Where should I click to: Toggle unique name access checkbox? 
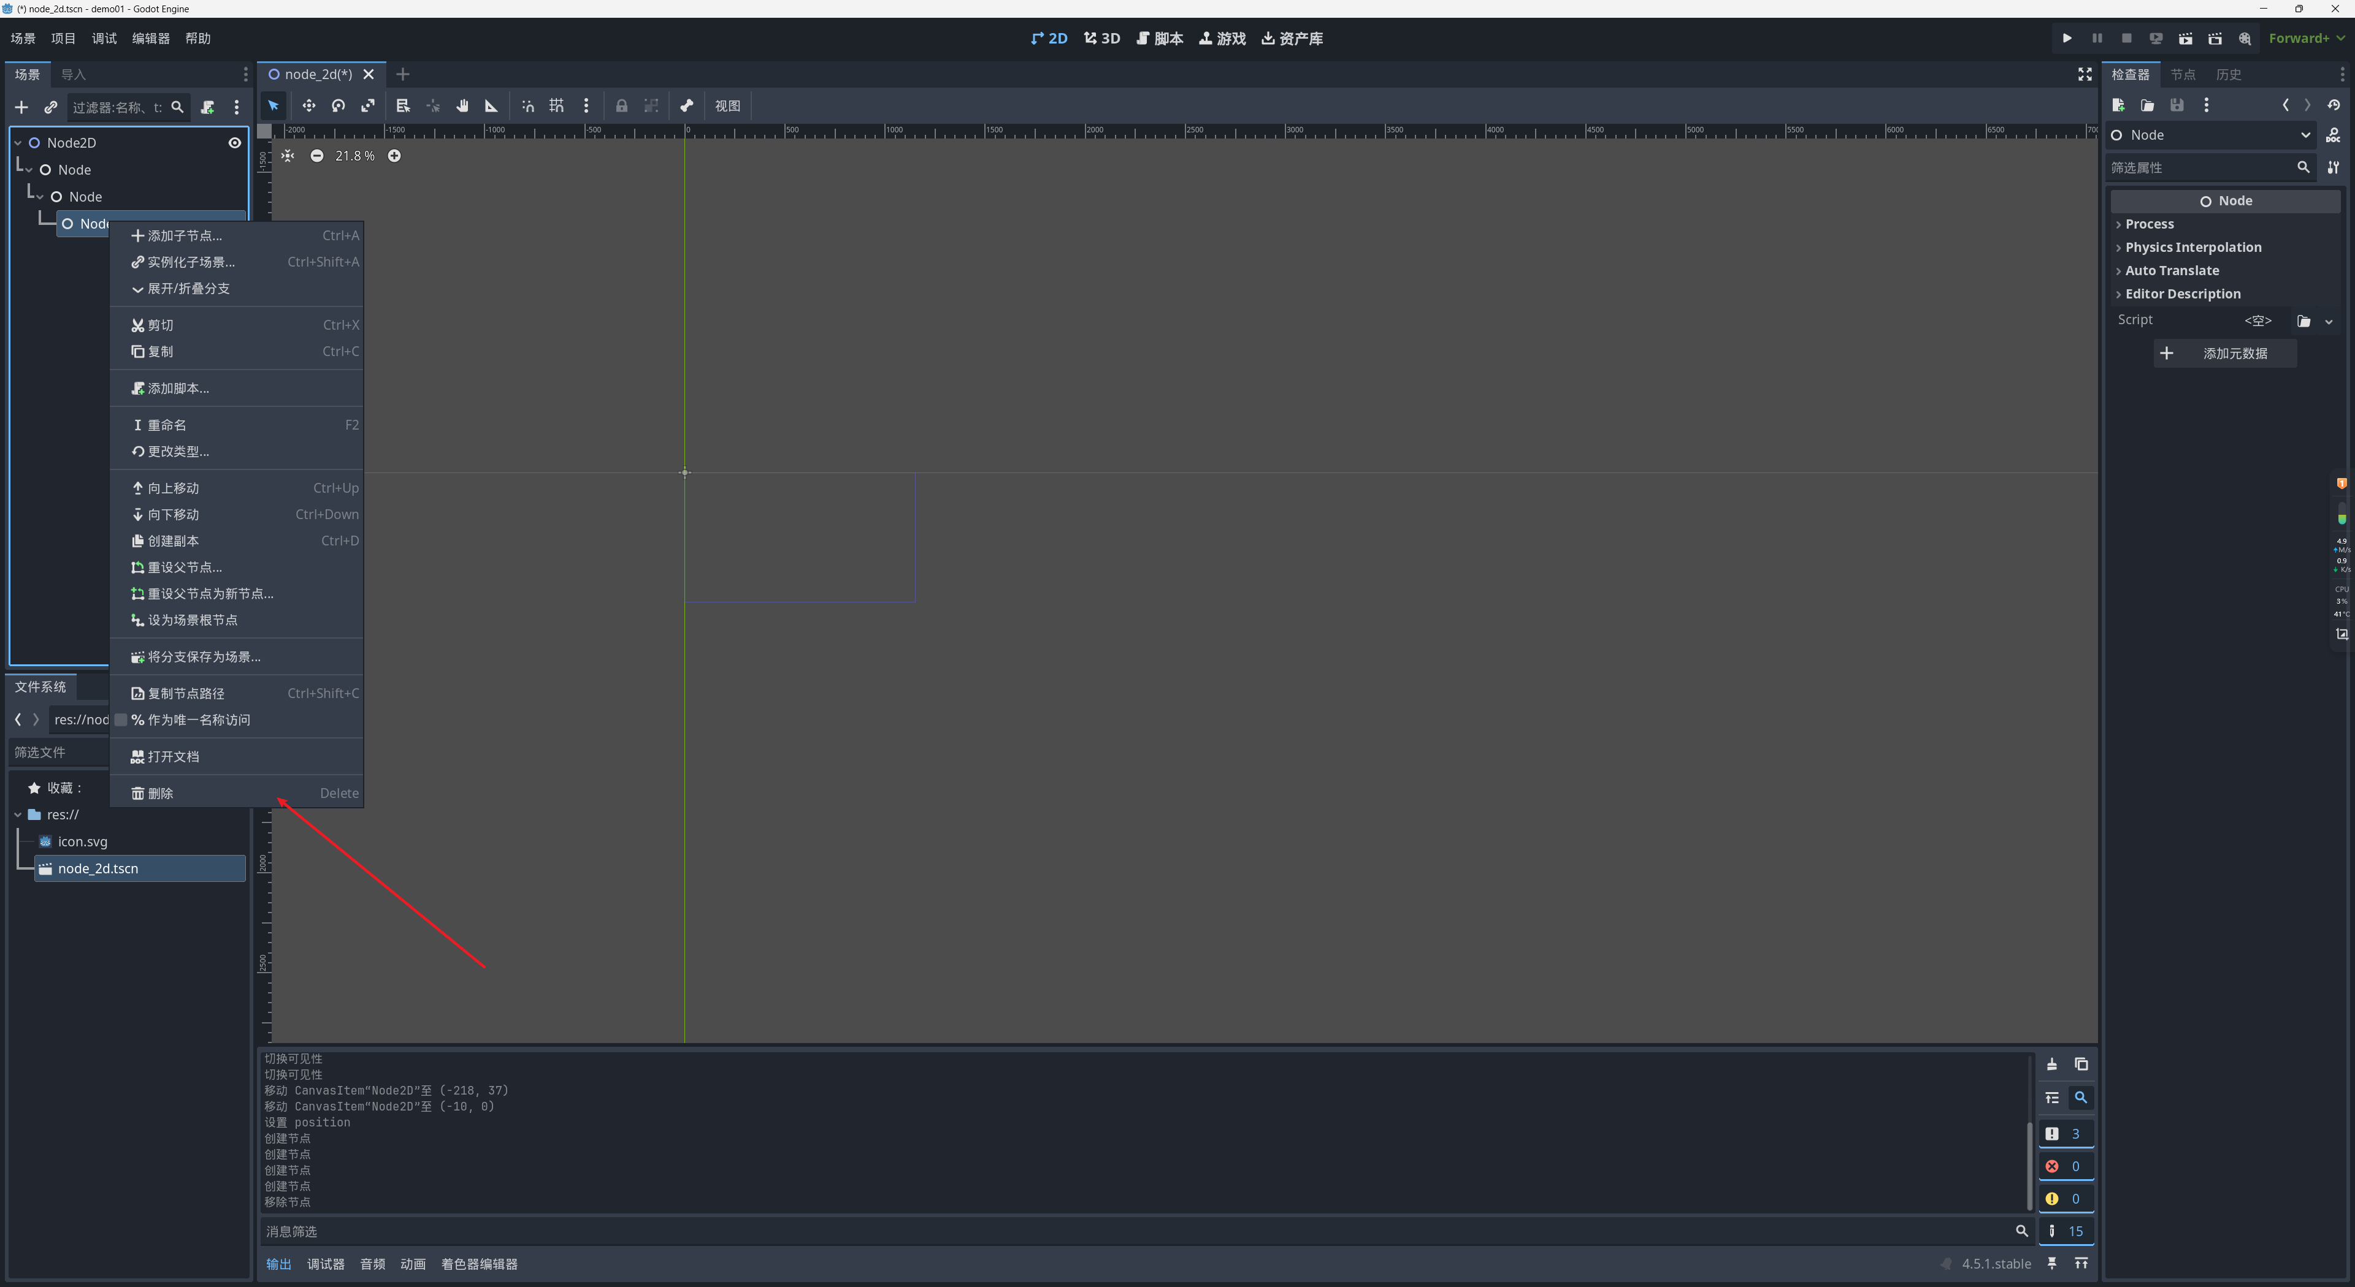point(121,719)
